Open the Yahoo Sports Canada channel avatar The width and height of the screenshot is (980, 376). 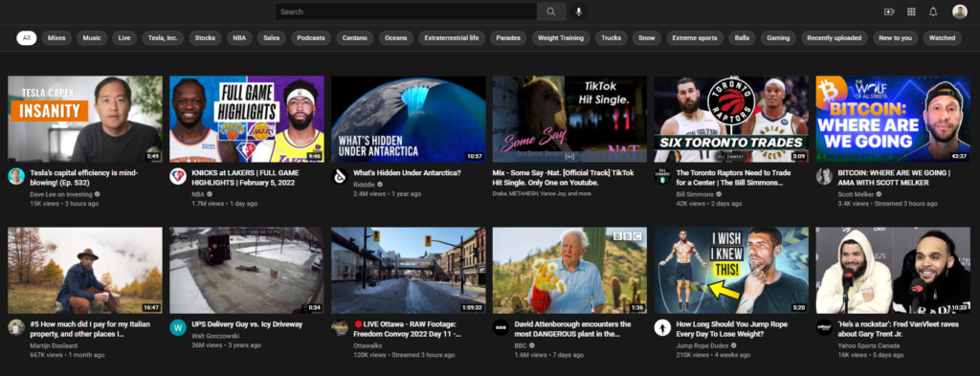824,328
